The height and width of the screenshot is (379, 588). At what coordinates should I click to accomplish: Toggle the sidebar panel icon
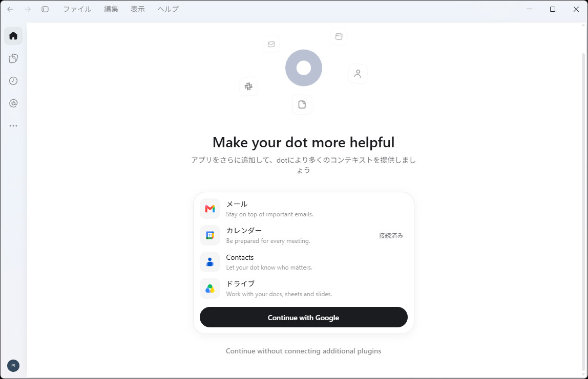coord(45,9)
